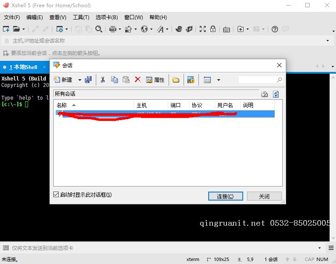The height and width of the screenshot is (264, 336).
Task: Expand dropdown beside Properties toolbar icon
Action: coord(66,29)
